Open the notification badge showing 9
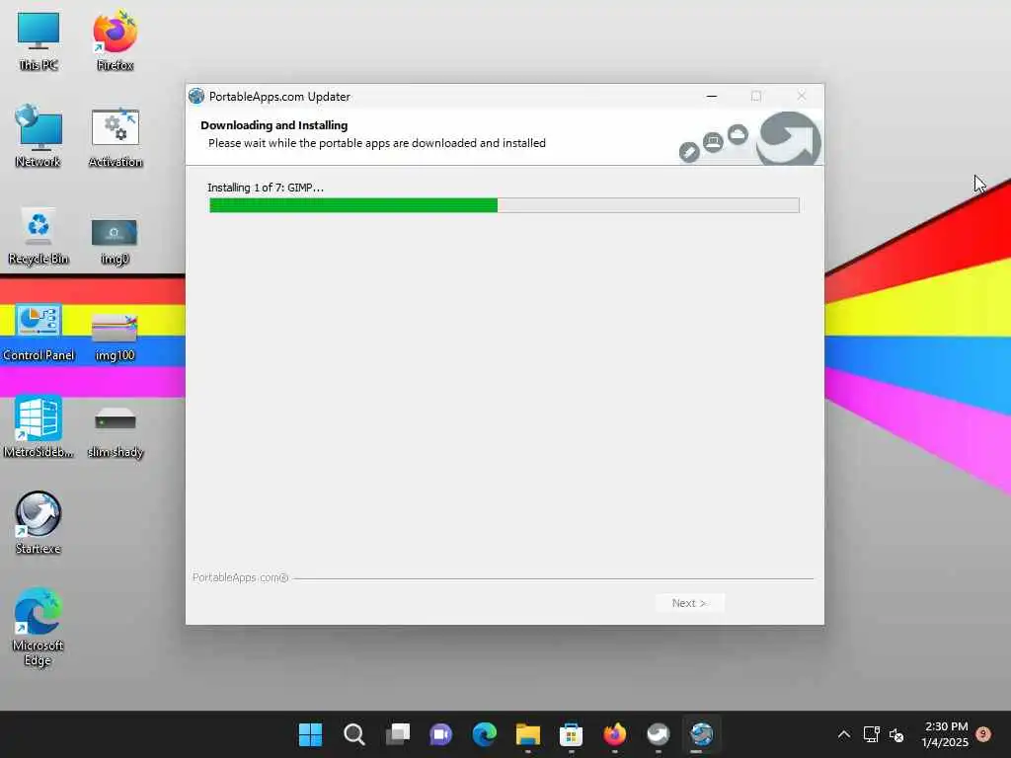 (983, 734)
